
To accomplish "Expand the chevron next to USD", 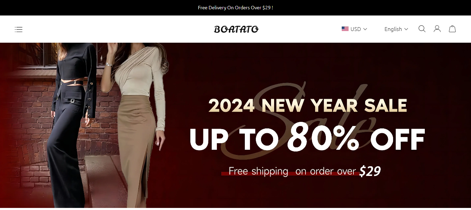I will tap(365, 29).
